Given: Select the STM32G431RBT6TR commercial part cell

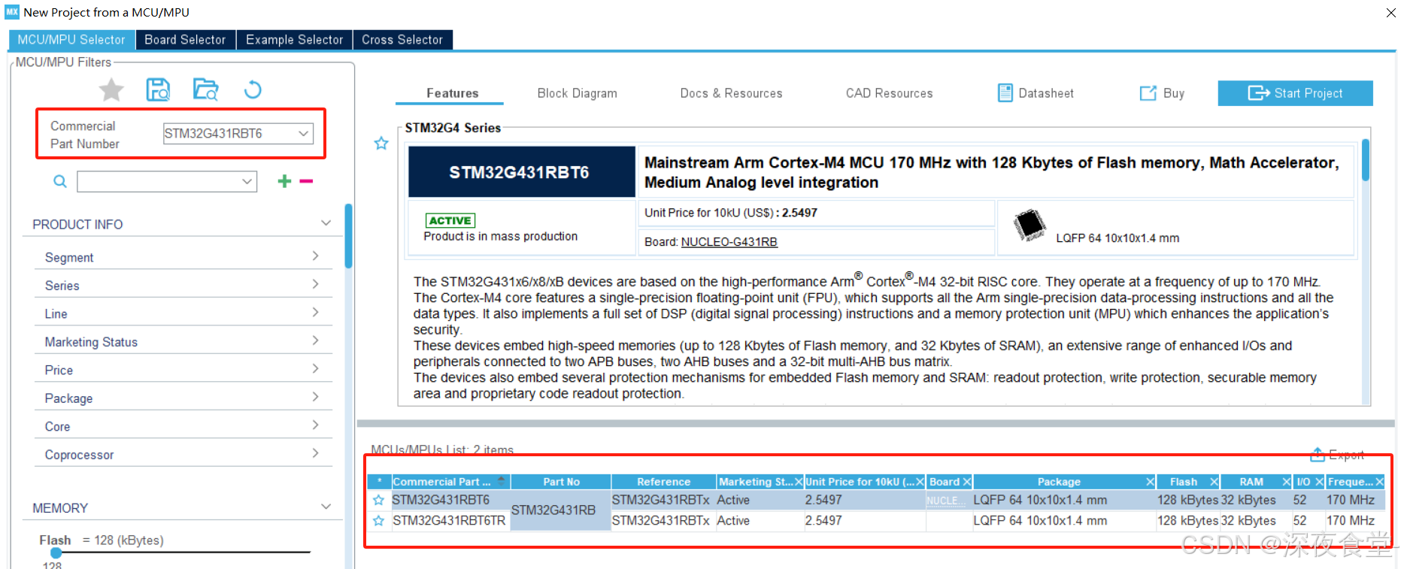Looking at the screenshot, I should 449,520.
